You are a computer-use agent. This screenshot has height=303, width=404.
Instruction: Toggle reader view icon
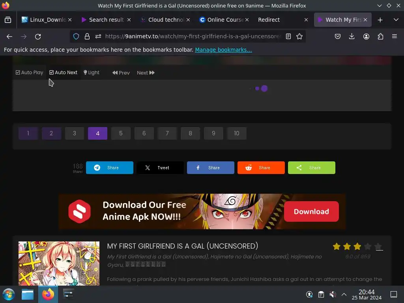288,36
